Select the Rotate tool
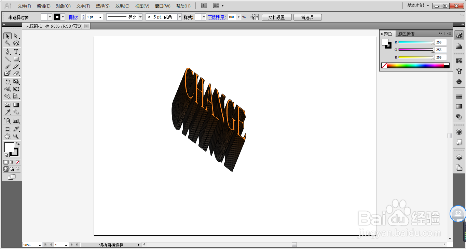Image resolution: width=466 pixels, height=249 pixels. tap(7, 82)
